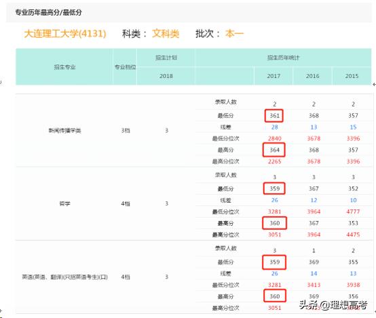Click 新闻传播学类 2017 highest score 364
This screenshot has height=318, width=376.
pos(274,150)
